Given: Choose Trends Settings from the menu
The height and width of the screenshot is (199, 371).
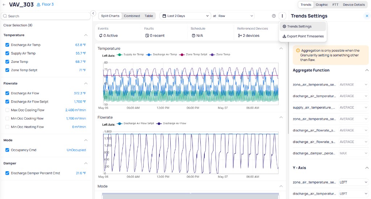Looking at the screenshot, I should click(x=303, y=26).
